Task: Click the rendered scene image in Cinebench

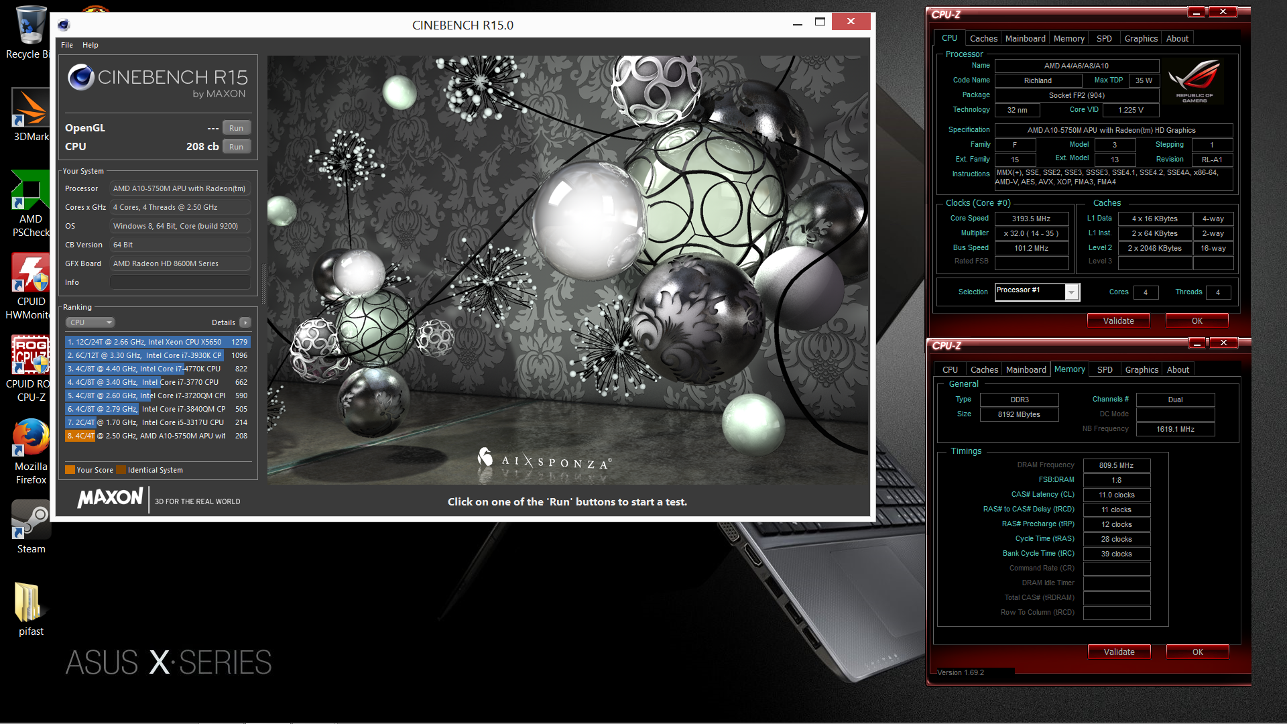Action: (x=568, y=270)
